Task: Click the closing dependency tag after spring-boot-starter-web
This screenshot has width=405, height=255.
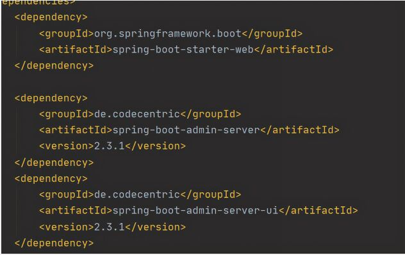Action: (x=54, y=65)
